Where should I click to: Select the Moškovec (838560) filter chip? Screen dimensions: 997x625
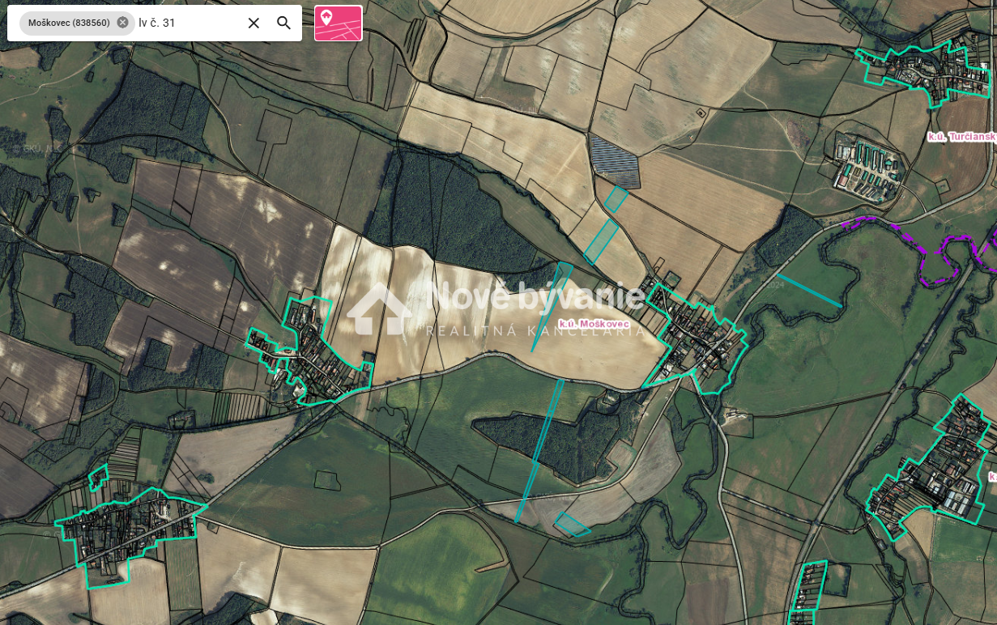click(68, 23)
